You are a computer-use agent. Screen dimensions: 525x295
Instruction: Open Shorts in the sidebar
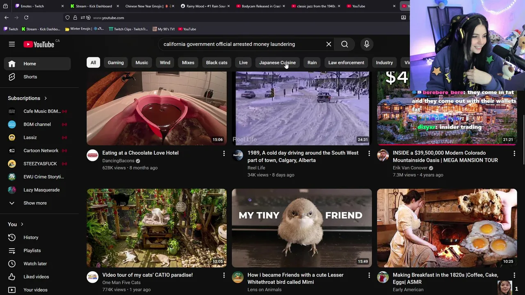tap(37, 77)
